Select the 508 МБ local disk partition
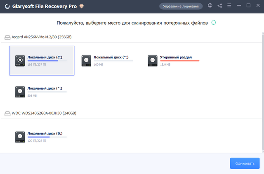 [x=42, y=92]
